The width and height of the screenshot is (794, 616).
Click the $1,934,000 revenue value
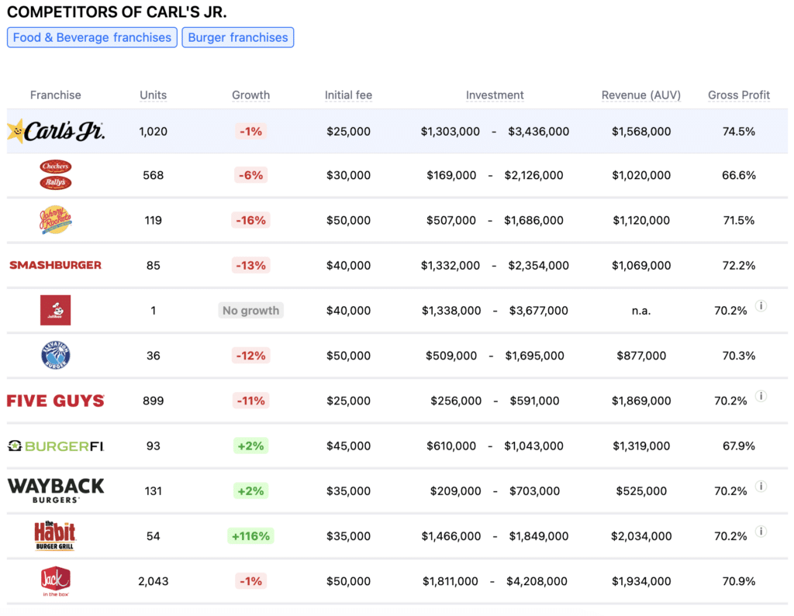pyautogui.click(x=641, y=581)
